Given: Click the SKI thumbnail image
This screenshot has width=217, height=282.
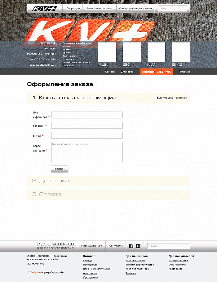Looking at the screenshot, I should click(132, 52).
